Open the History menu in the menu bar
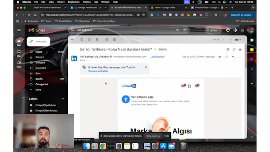The height and width of the screenshot is (152, 270). tap(61, 2)
